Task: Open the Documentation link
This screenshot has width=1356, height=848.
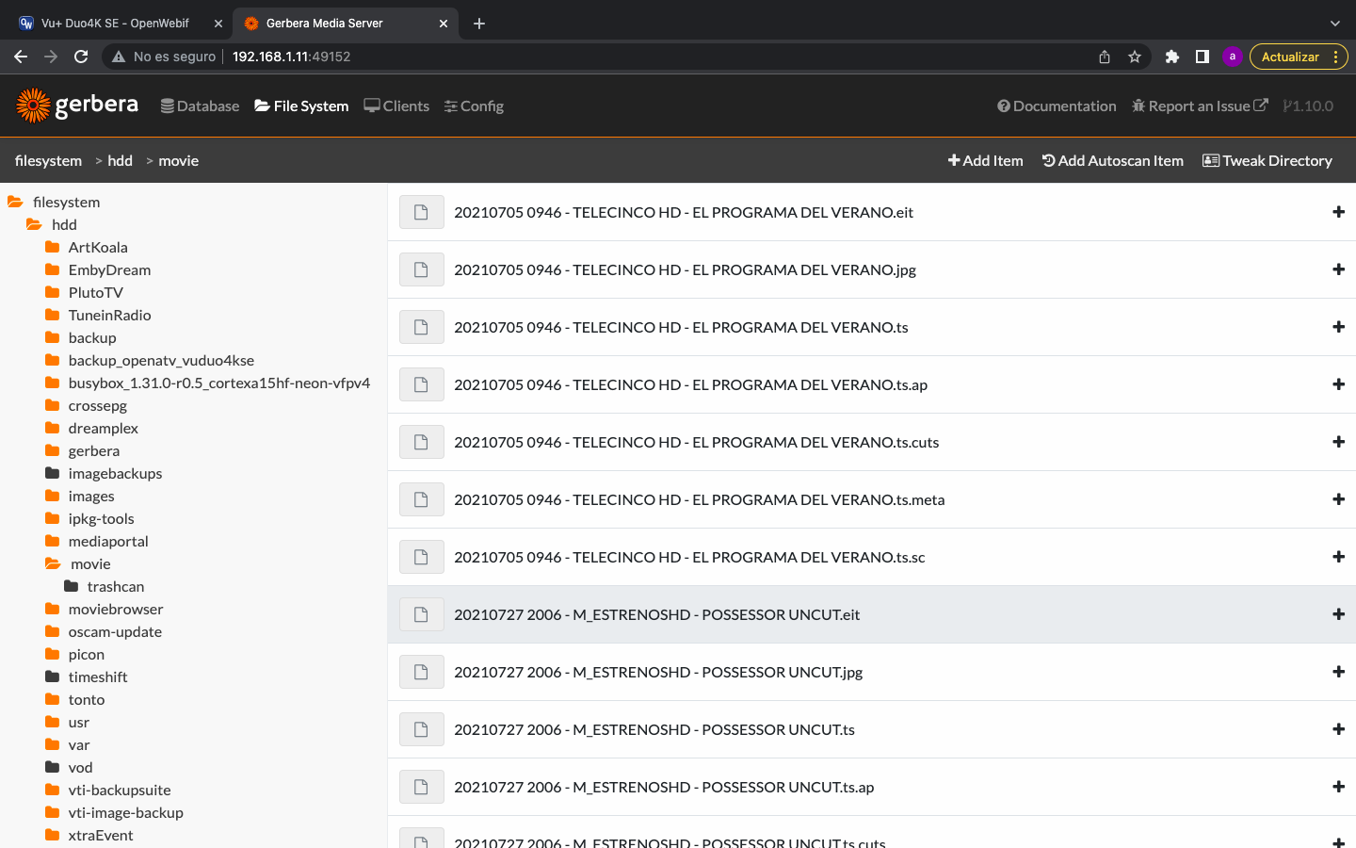Action: click(x=1057, y=106)
